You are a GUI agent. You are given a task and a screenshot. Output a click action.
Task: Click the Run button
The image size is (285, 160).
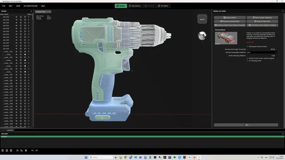point(246,125)
